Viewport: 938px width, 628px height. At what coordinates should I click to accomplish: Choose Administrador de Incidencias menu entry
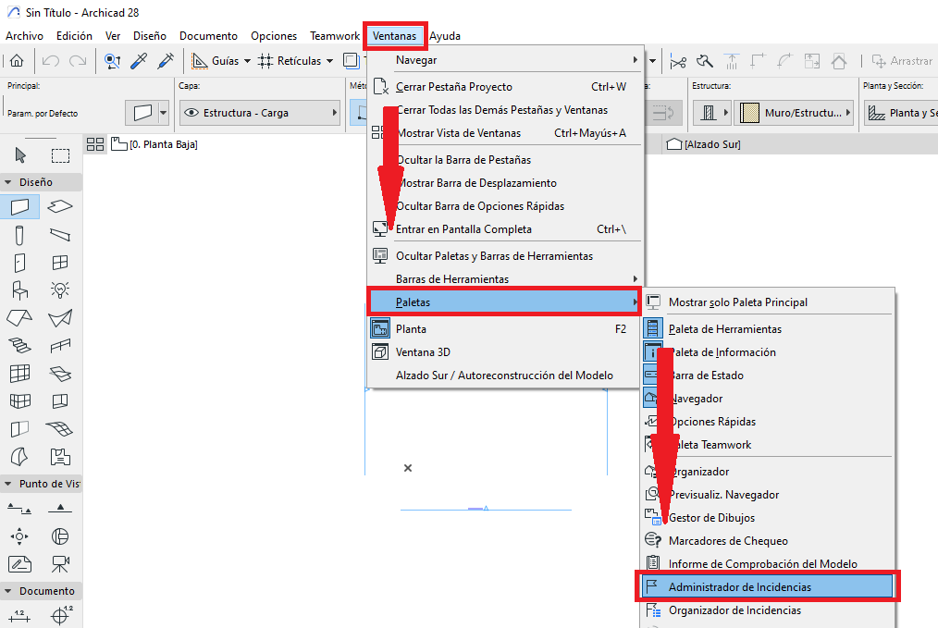pos(739,586)
